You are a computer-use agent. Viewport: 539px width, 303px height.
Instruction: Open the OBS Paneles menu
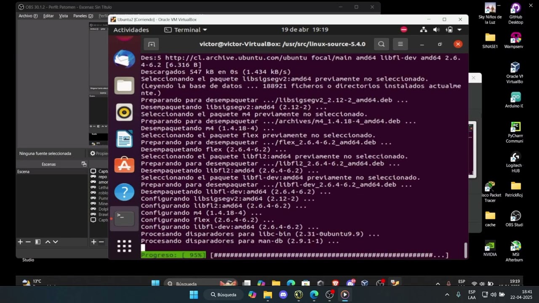(x=83, y=16)
